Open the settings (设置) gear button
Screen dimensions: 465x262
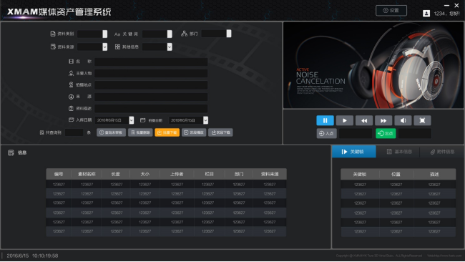(x=391, y=11)
